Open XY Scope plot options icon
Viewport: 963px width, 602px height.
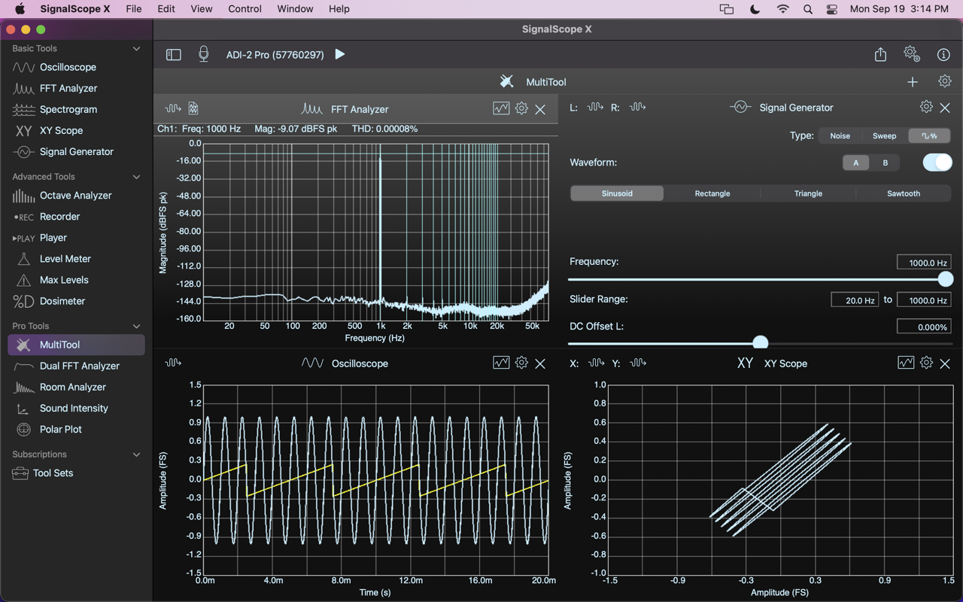[x=906, y=363]
